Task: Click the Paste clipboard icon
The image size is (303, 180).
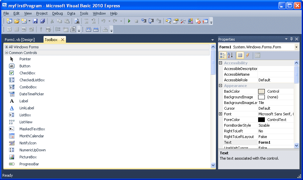Action: tap(67, 21)
